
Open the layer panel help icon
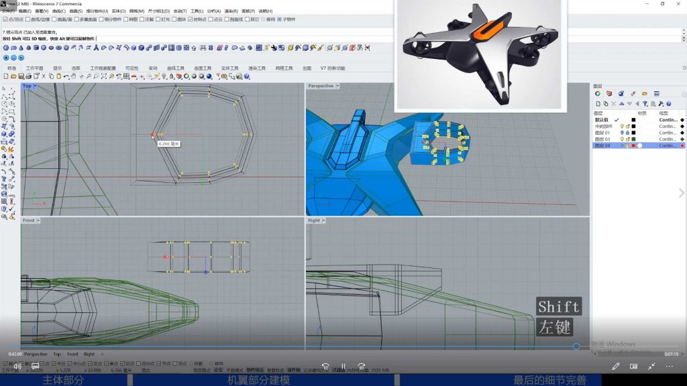[x=669, y=103]
